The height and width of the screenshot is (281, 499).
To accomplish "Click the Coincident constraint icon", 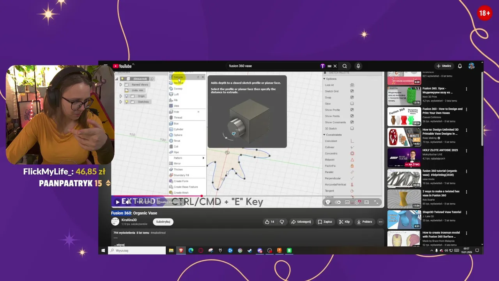I will (x=352, y=141).
